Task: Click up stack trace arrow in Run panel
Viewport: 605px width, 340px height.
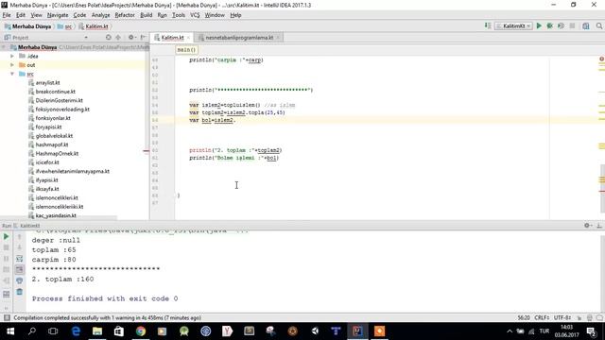Action: [19, 236]
